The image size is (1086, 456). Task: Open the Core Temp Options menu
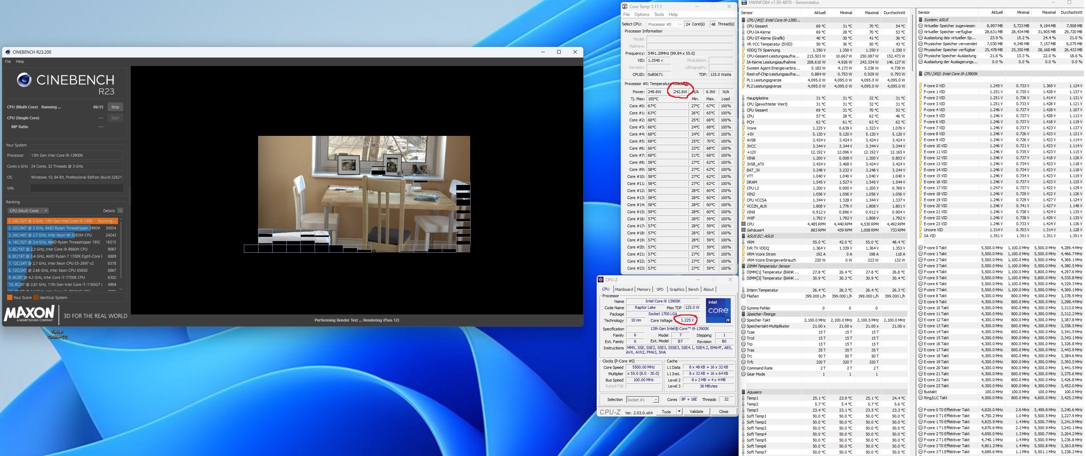(x=642, y=14)
